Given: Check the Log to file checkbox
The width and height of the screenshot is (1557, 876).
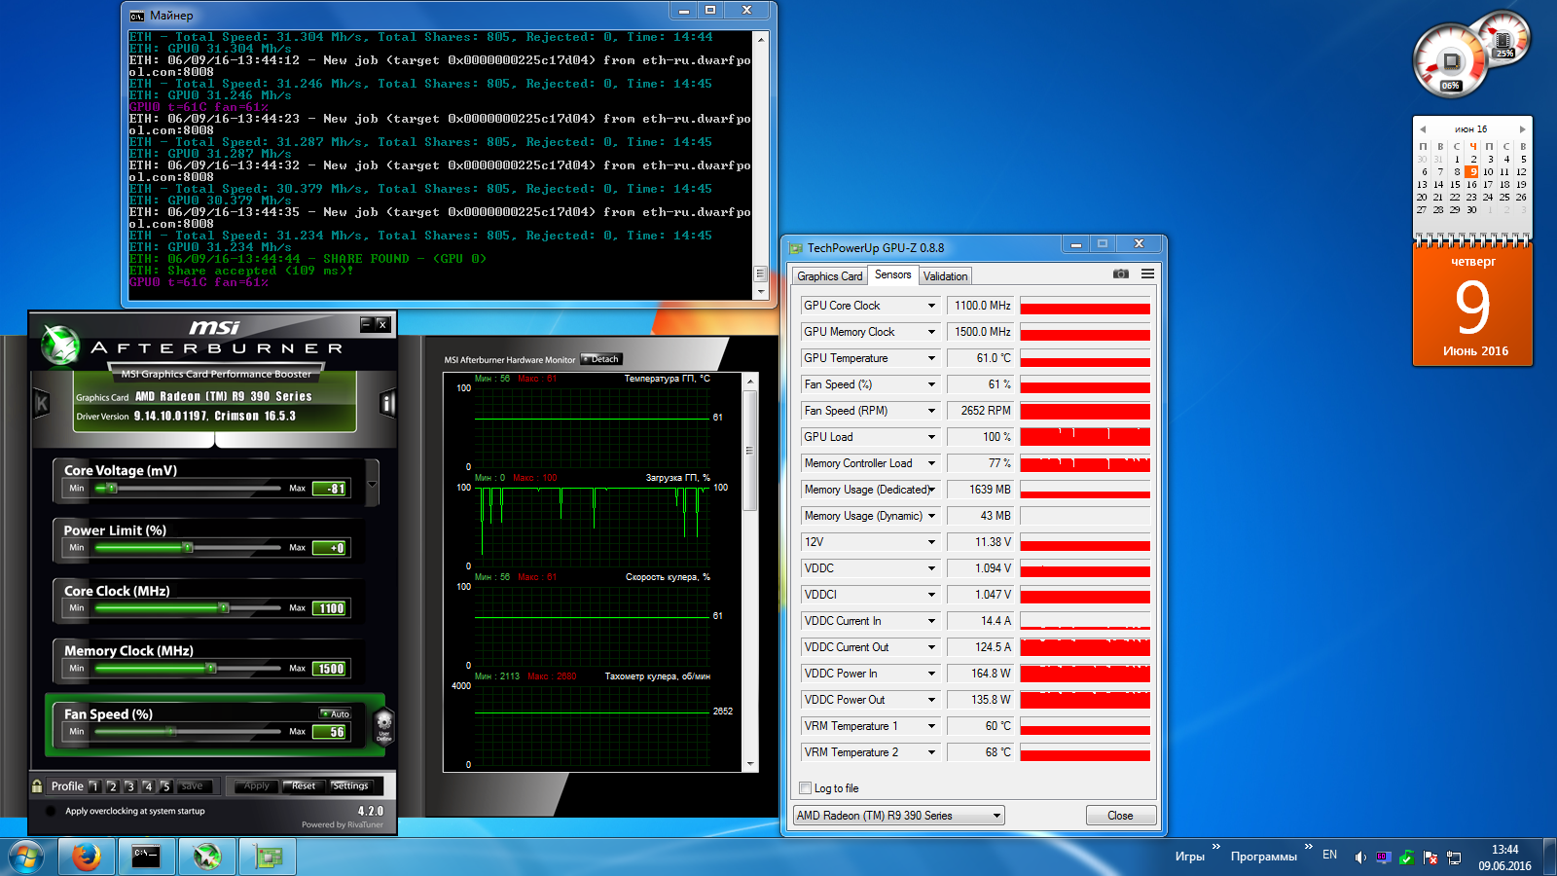Looking at the screenshot, I should coord(805,788).
